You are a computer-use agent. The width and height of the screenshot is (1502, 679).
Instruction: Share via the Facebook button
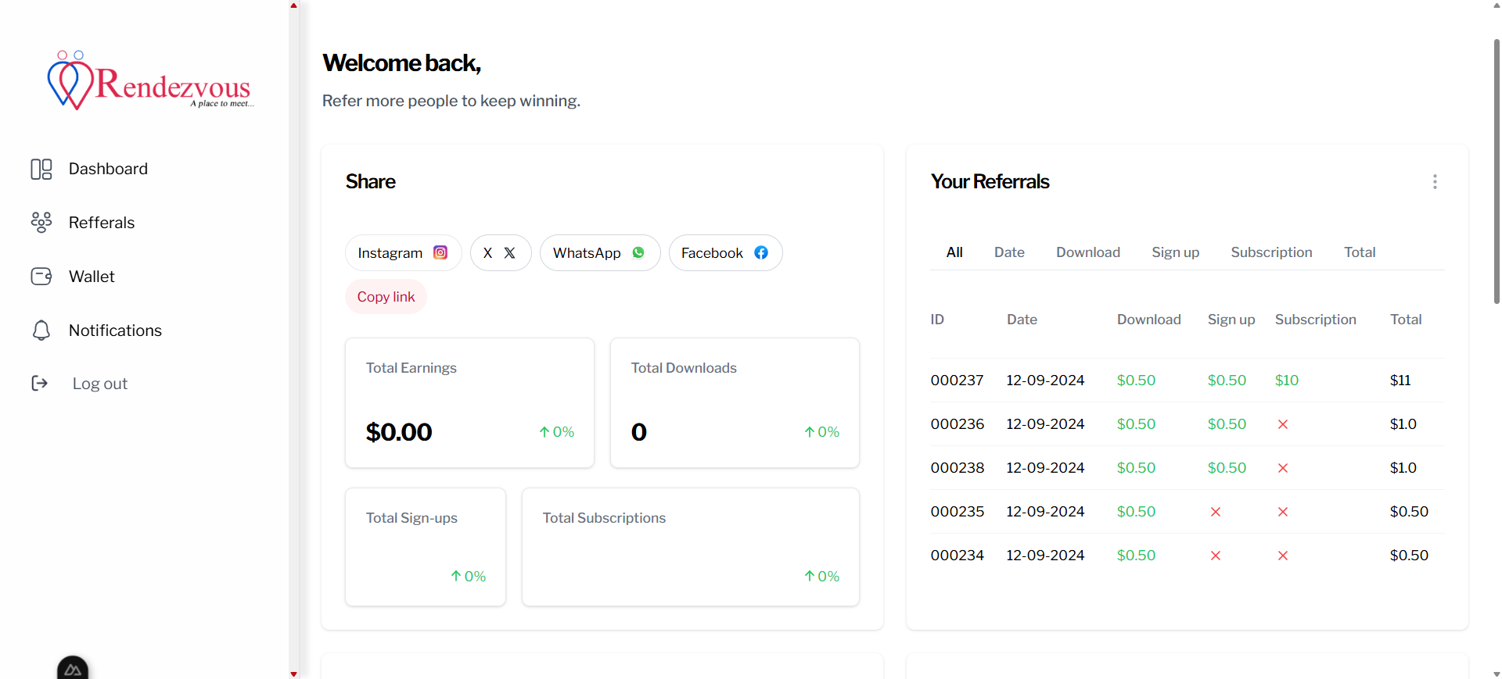pyautogui.click(x=725, y=253)
